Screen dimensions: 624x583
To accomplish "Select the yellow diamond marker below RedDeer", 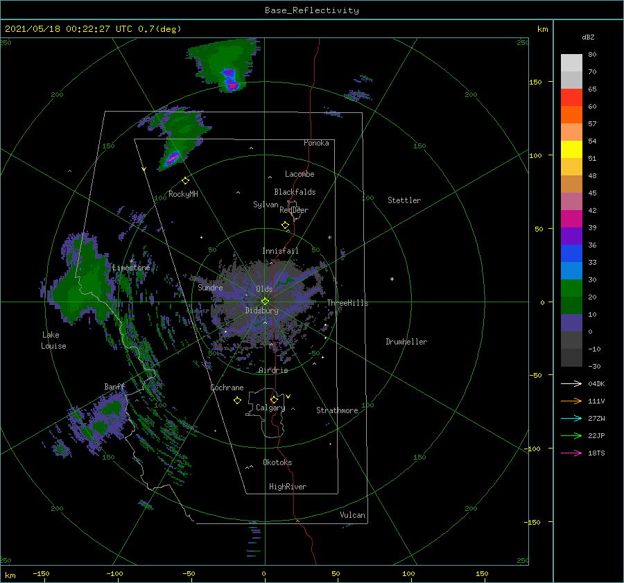I will [x=285, y=225].
